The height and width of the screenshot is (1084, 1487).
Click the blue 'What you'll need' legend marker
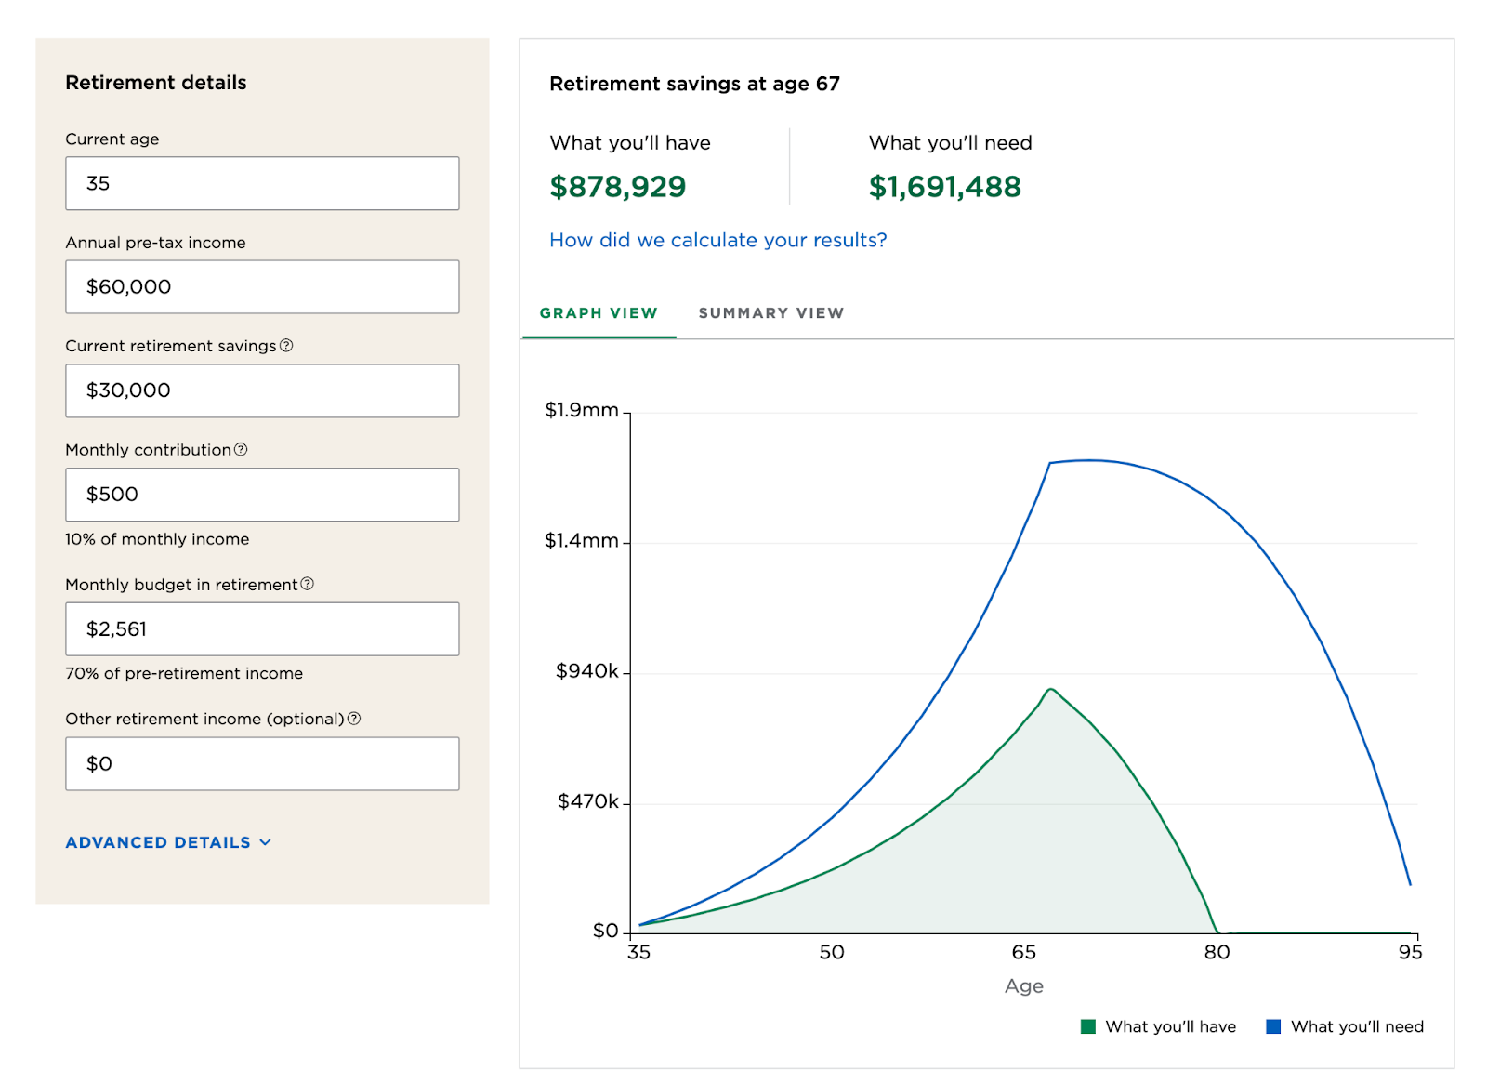click(x=1274, y=1026)
